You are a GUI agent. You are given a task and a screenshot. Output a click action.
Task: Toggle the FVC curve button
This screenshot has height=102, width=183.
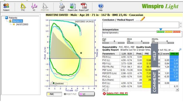(x=54, y=94)
